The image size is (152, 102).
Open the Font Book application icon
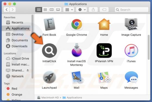pos(49,24)
